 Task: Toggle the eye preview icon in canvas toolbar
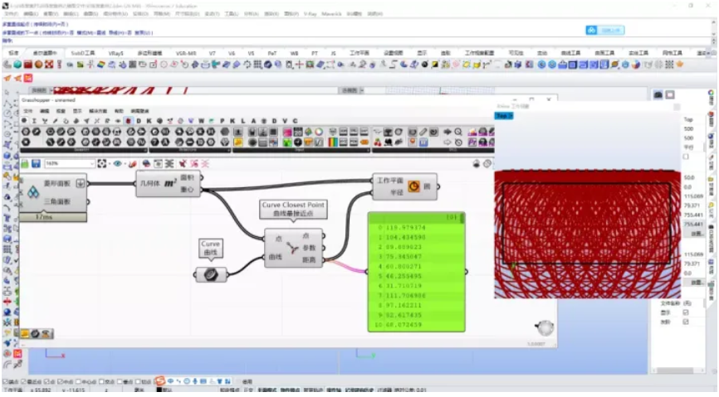click(x=118, y=164)
